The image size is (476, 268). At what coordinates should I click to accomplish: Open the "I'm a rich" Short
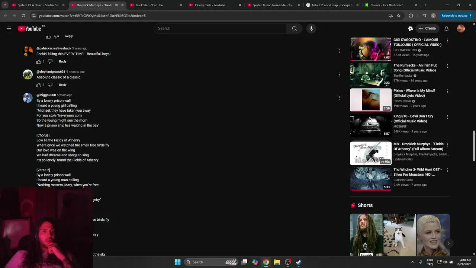click(366, 235)
